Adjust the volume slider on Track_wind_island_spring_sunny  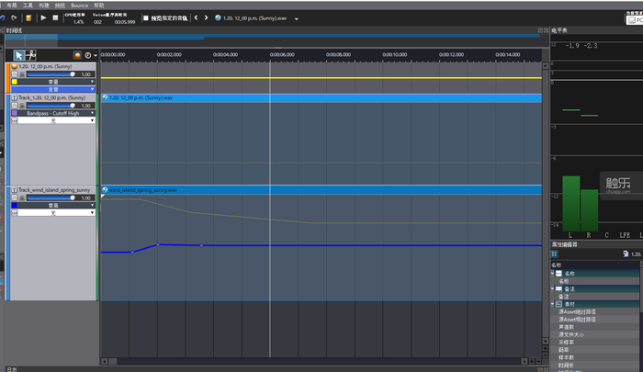pyautogui.click(x=50, y=197)
